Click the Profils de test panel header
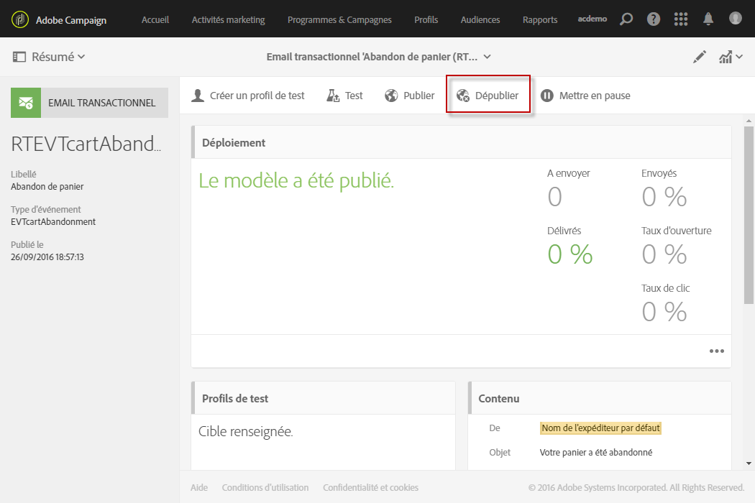Screen dimensions: 755x503 (323, 398)
